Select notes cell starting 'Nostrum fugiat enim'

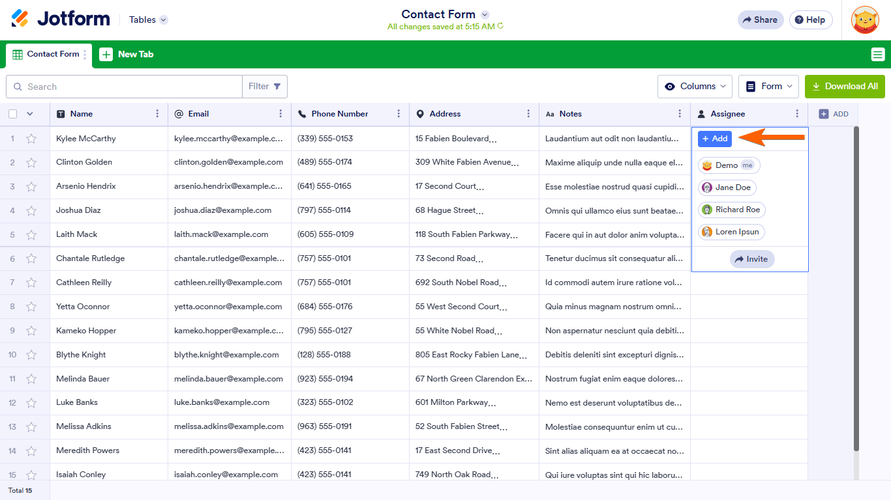615,379
